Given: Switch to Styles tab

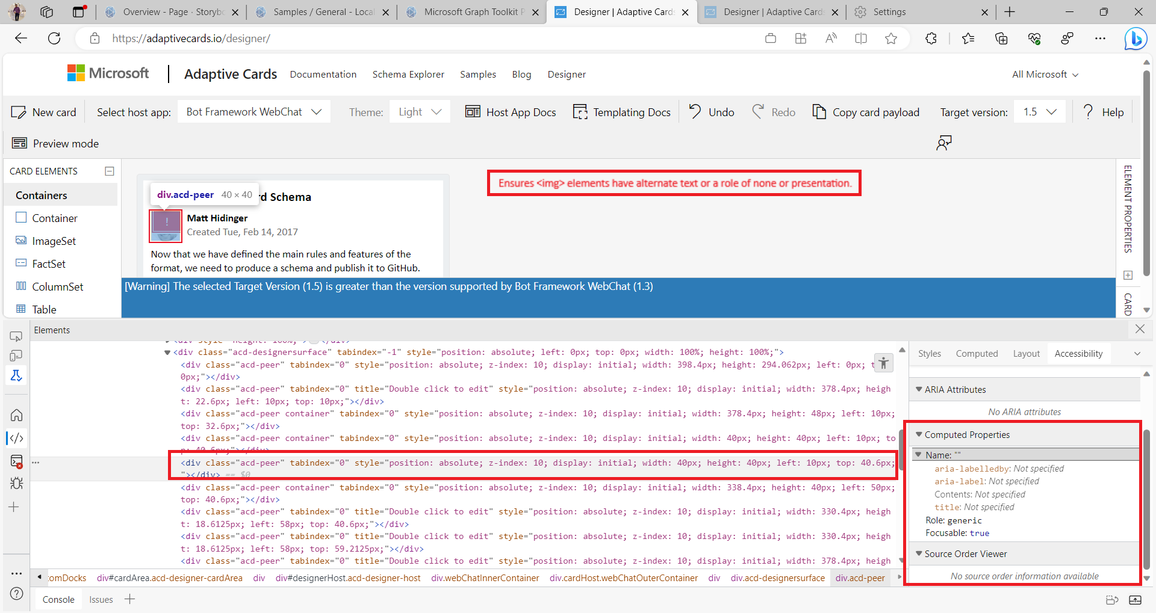Looking at the screenshot, I should (929, 354).
